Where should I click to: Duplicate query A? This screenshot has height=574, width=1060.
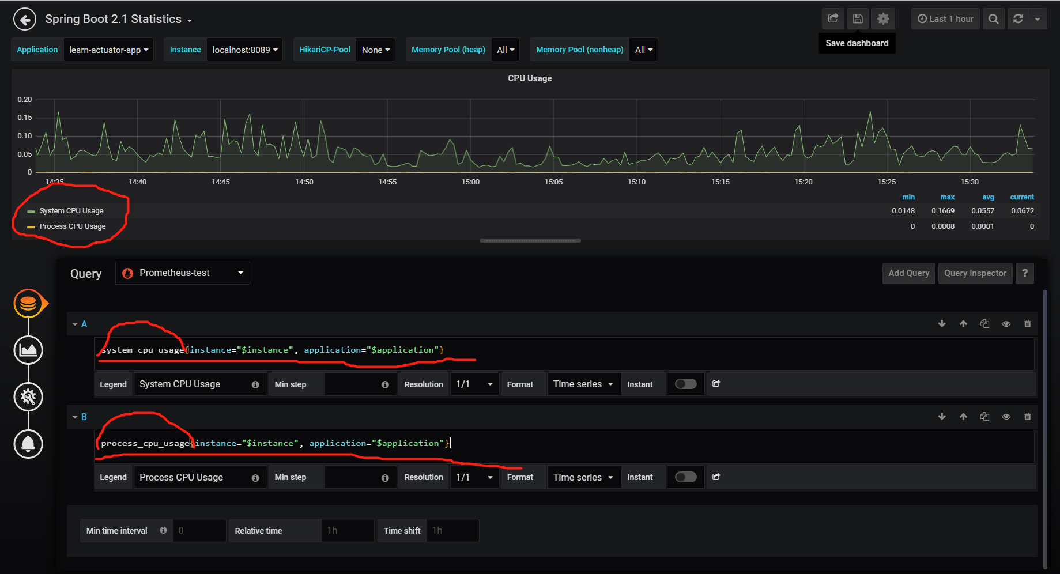984,324
